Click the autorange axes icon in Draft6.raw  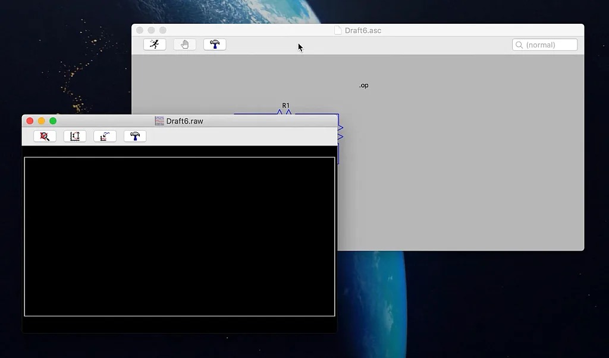(75, 137)
